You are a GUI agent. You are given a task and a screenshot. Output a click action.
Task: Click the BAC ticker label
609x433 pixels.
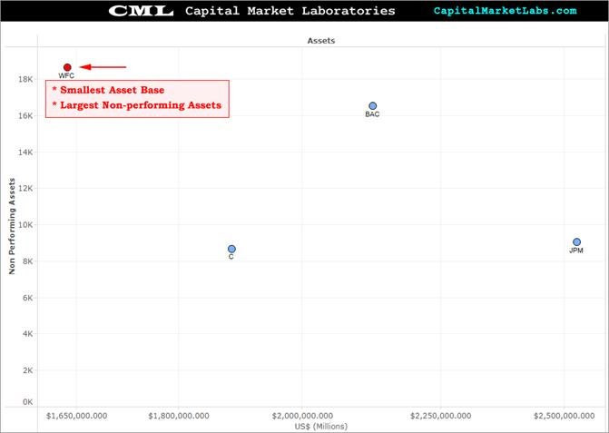coord(372,114)
